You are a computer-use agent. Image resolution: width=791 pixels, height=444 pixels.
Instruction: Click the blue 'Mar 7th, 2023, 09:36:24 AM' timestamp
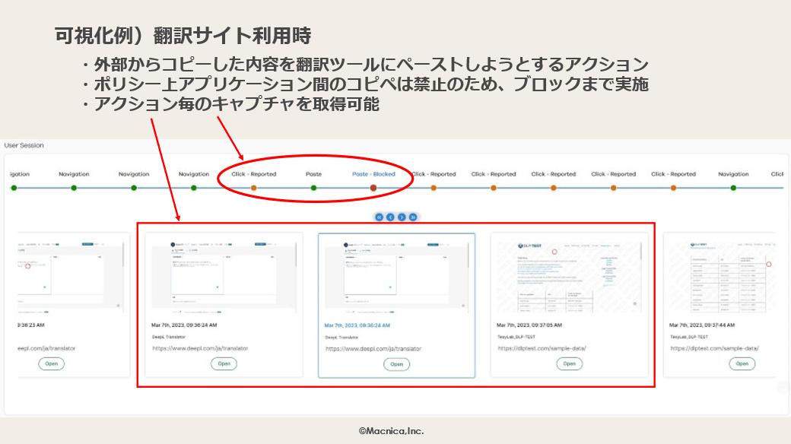(357, 325)
